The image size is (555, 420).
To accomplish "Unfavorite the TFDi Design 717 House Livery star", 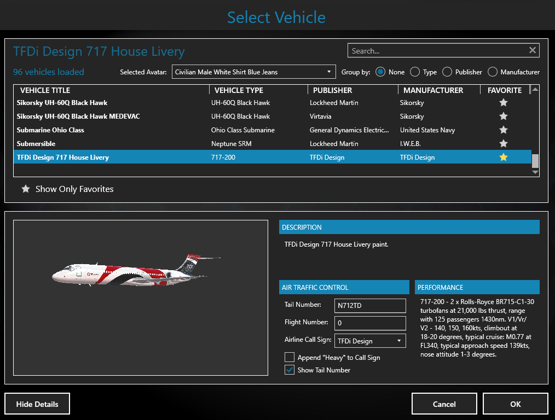I will 504,157.
